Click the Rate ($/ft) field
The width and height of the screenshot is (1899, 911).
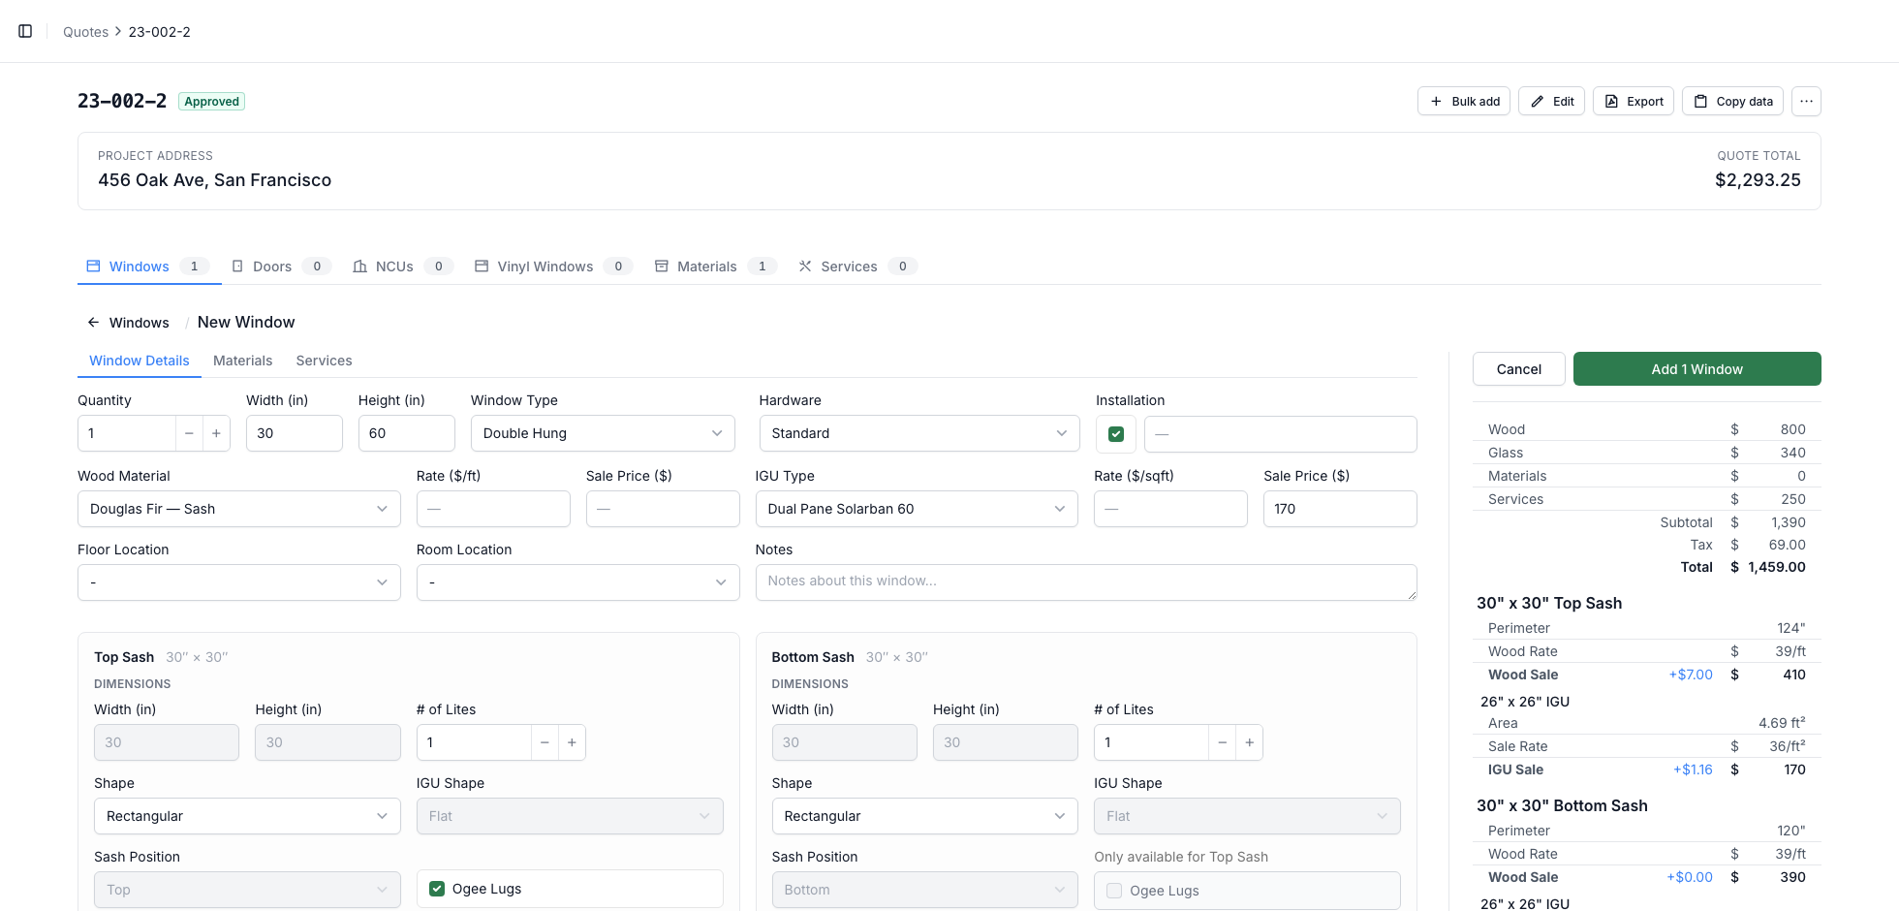(493, 509)
